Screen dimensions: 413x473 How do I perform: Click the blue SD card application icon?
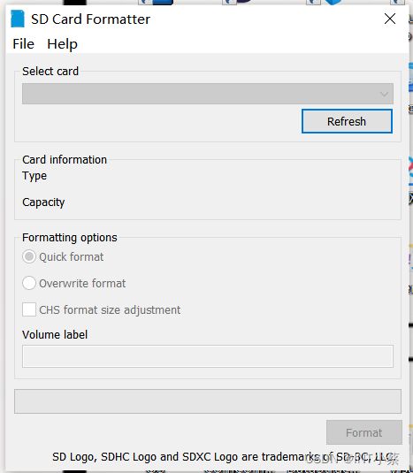[x=18, y=19]
